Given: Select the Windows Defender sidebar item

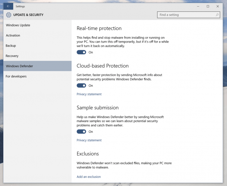Looking at the screenshot, I should [37, 66].
